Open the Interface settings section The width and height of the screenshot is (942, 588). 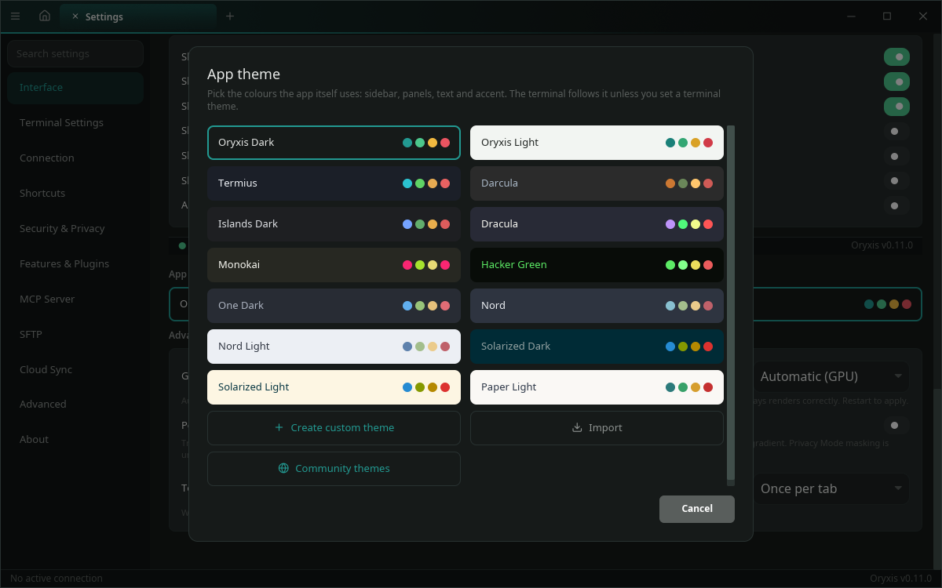pos(75,88)
